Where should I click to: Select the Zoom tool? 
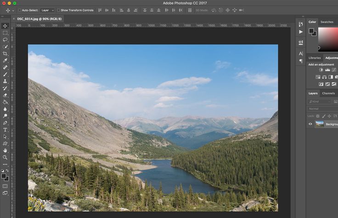tap(5, 157)
